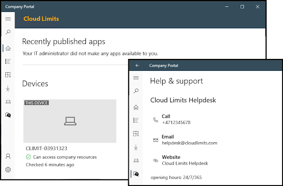This screenshot has height=186, width=283.
Task: Select device name CLIMIT-03931323
Action: (46, 148)
